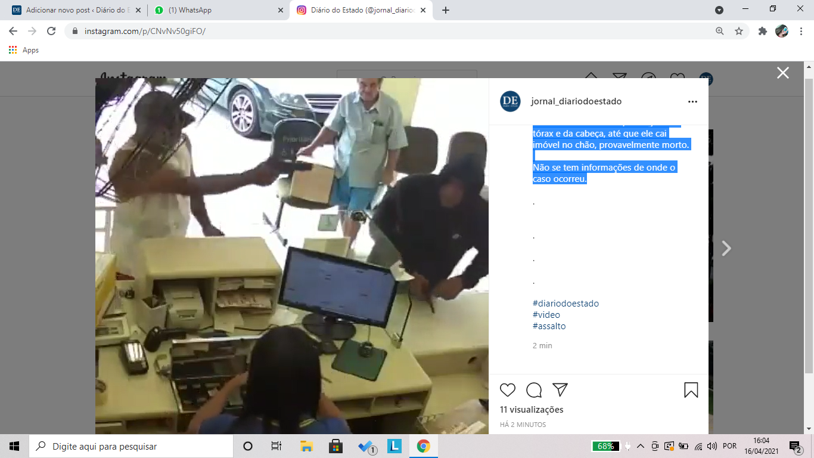Open the Apps bookmarks shortcut

coord(24,50)
